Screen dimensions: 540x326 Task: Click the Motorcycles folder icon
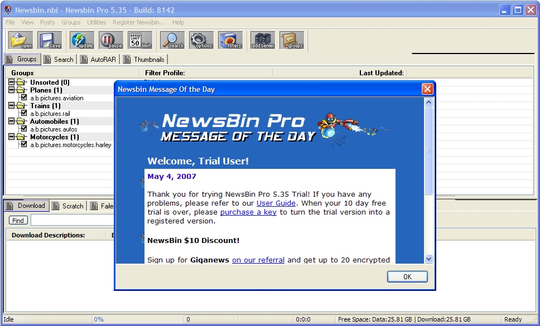(22, 137)
